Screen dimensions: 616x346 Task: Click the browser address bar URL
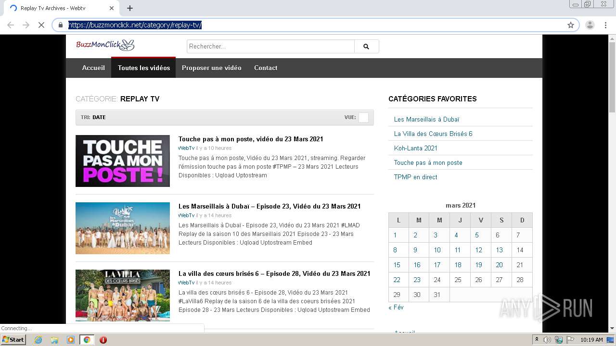135,25
